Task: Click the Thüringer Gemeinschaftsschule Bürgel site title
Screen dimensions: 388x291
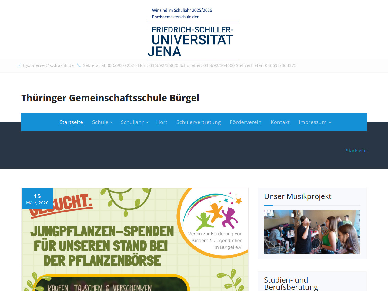Action: [x=110, y=98]
